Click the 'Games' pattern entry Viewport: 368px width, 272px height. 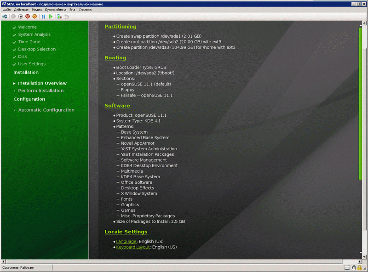(x=128, y=210)
